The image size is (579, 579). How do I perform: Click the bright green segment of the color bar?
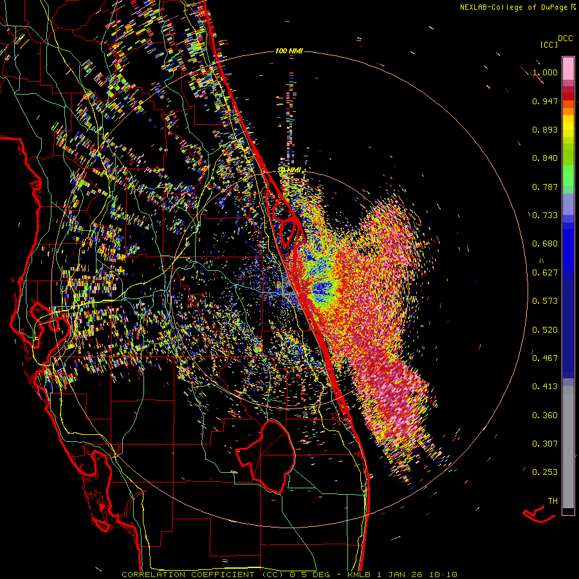click(568, 176)
